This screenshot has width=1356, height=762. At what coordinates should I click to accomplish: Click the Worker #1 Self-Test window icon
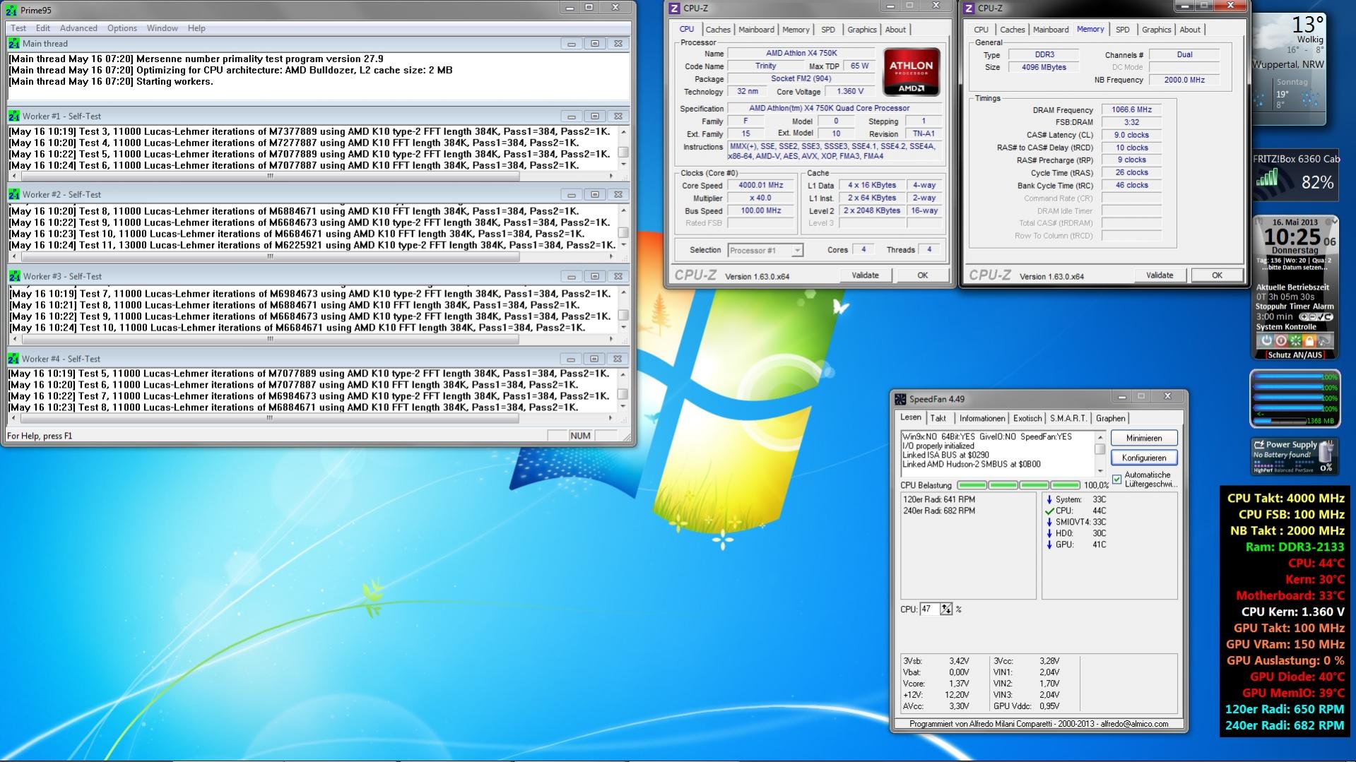[14, 116]
